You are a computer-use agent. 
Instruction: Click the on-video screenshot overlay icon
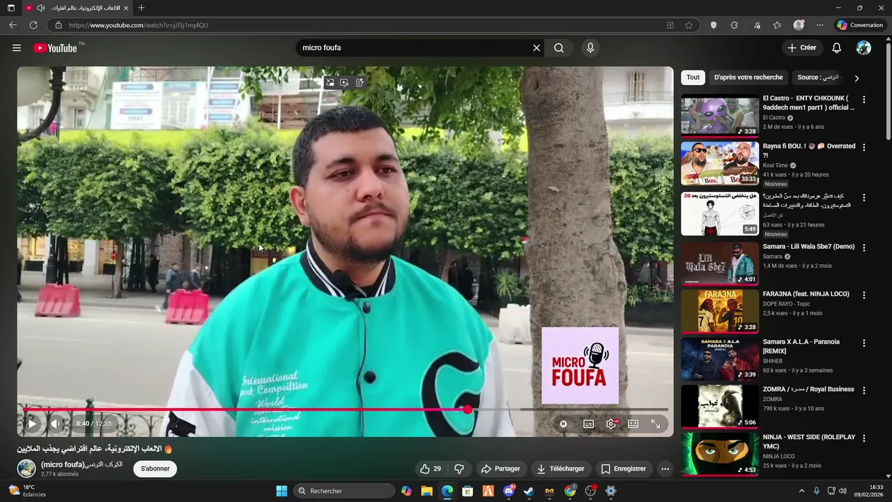pyautogui.click(x=330, y=82)
